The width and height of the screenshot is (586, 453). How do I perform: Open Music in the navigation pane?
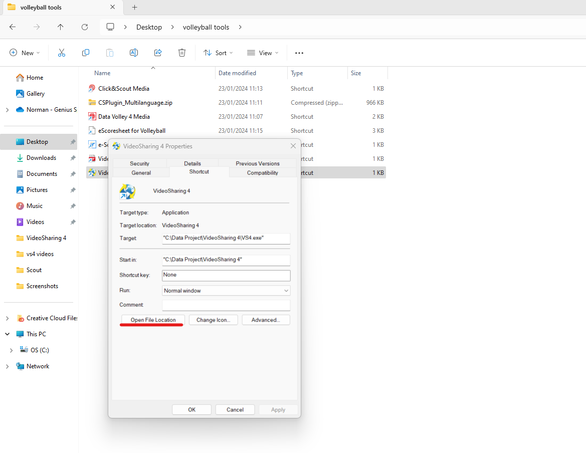(35, 206)
